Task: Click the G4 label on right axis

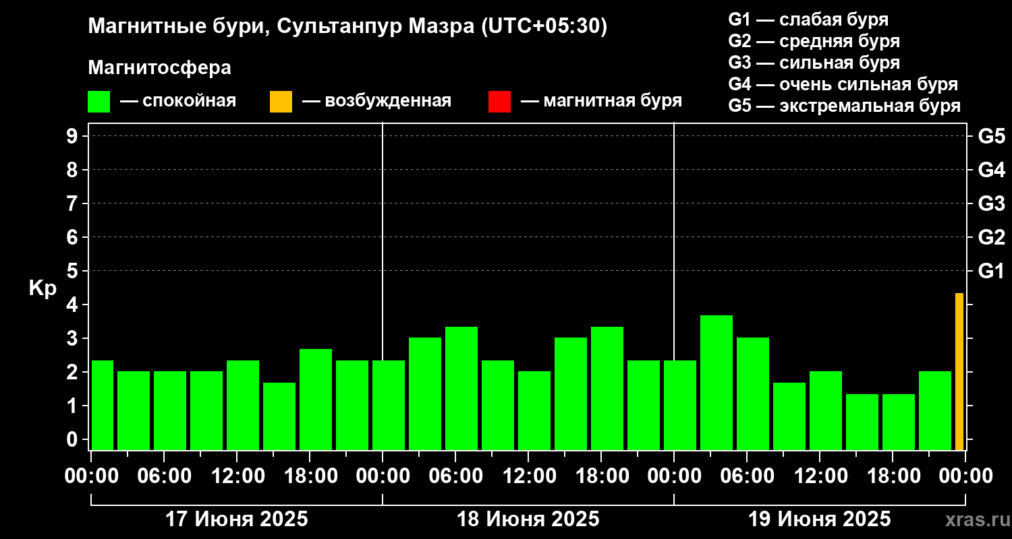Action: pos(992,170)
